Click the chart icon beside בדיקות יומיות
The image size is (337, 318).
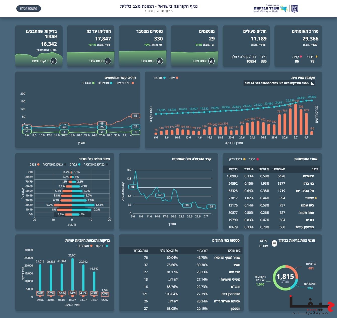tap(54, 61)
